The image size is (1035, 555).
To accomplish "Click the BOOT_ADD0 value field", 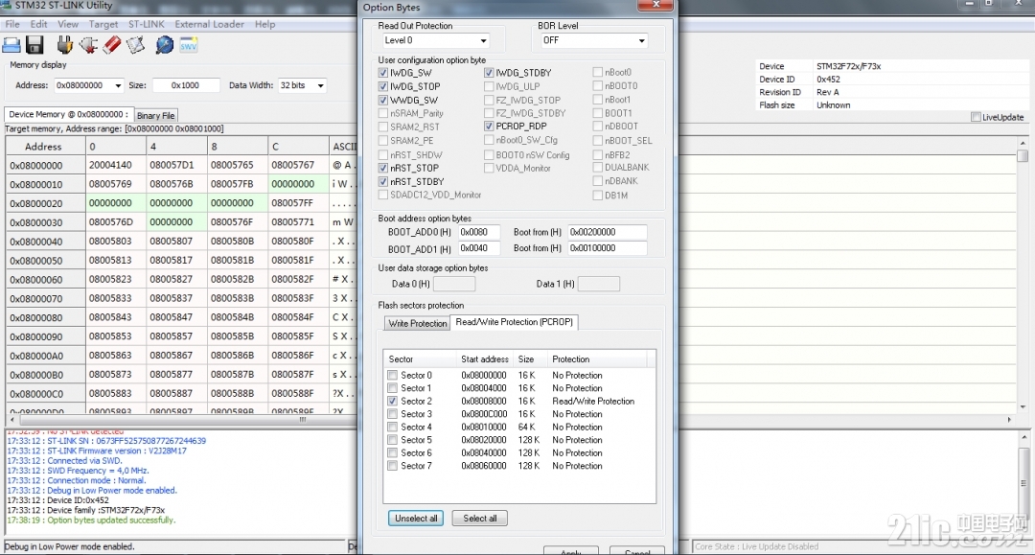I will (478, 232).
